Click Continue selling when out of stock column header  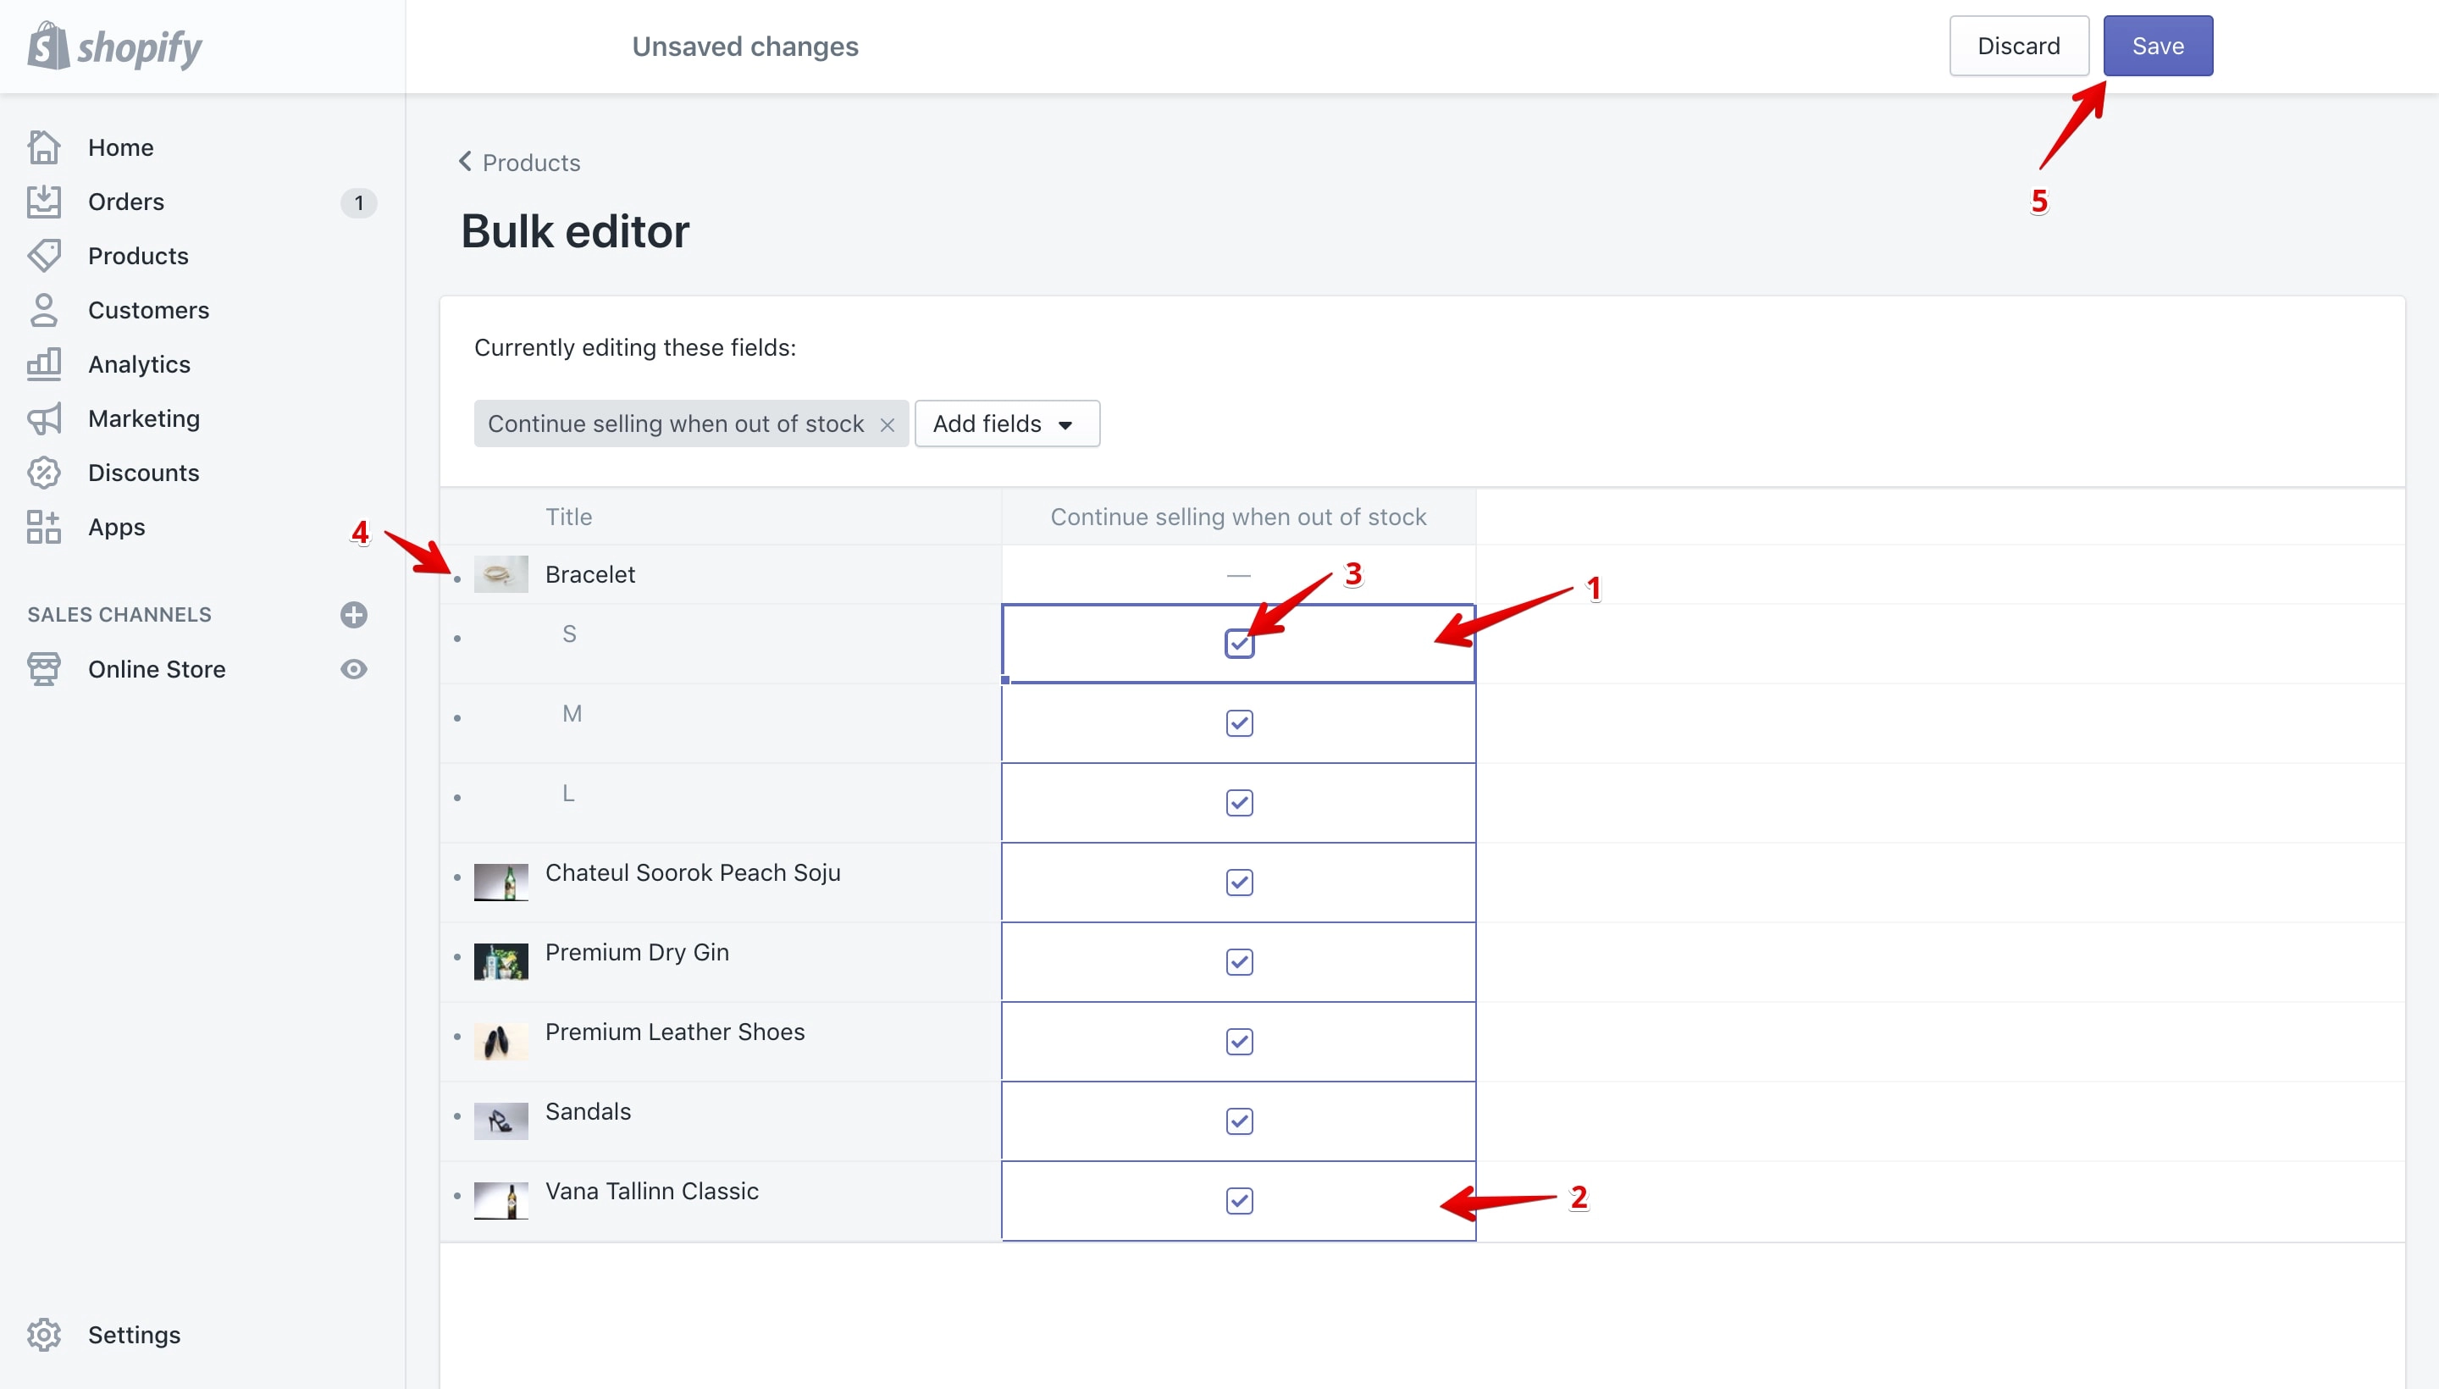coord(1238,517)
